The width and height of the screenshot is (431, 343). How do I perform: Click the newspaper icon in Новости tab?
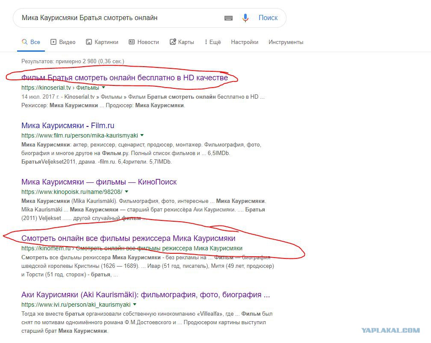[132, 42]
